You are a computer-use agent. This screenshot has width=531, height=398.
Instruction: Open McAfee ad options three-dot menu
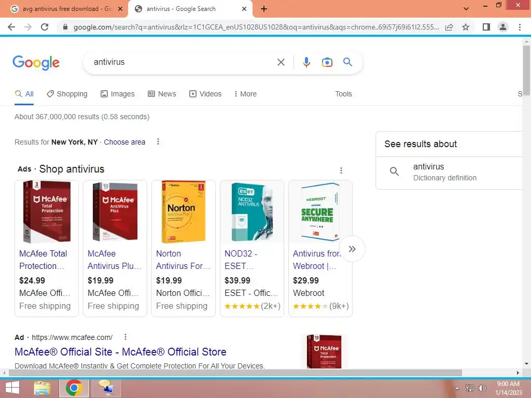coord(125,337)
